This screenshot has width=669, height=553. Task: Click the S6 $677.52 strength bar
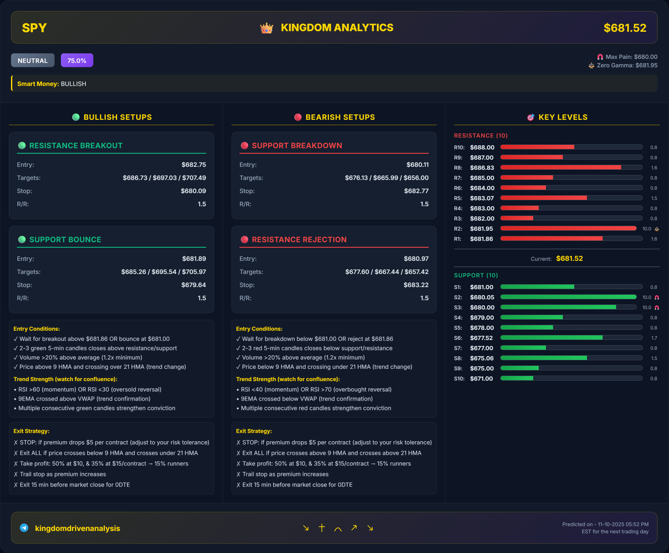pyautogui.click(x=571, y=338)
